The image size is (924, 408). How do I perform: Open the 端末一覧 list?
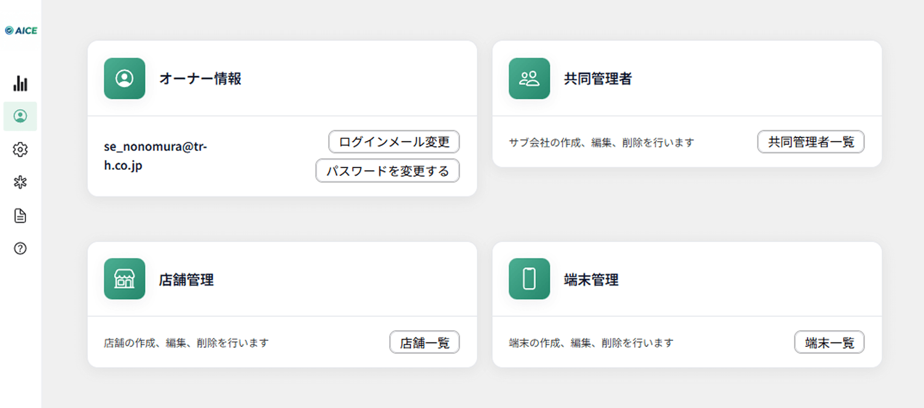click(829, 342)
